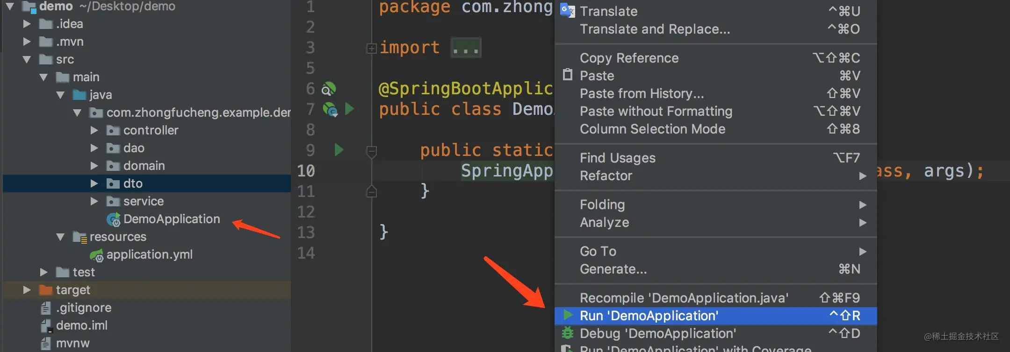Expand the .idea folder

pos(27,24)
